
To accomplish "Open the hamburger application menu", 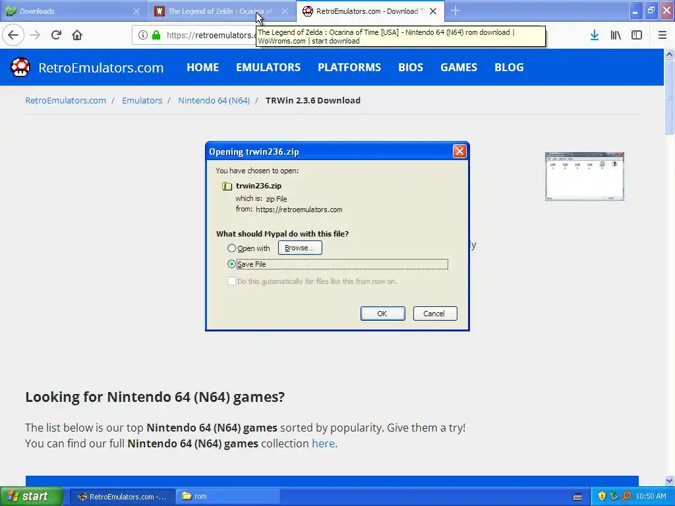I will tap(662, 35).
